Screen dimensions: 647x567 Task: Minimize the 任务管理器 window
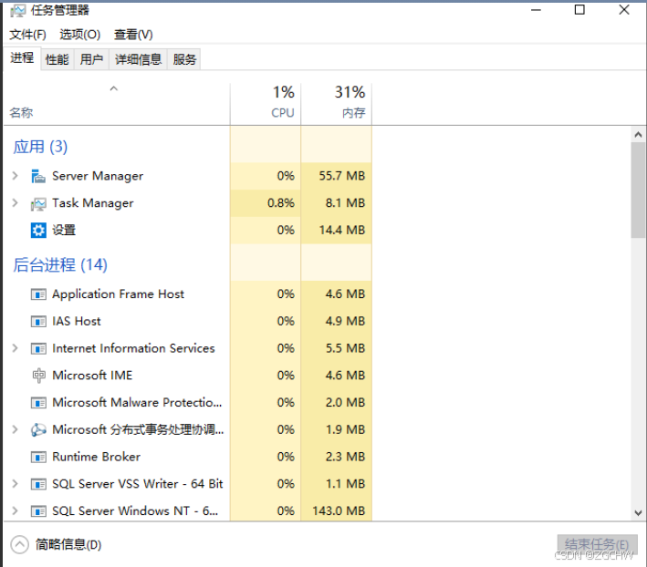536,10
